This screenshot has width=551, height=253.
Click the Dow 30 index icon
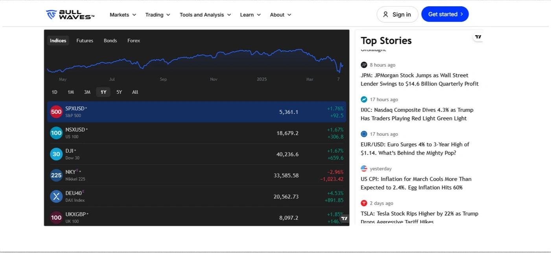click(56, 154)
